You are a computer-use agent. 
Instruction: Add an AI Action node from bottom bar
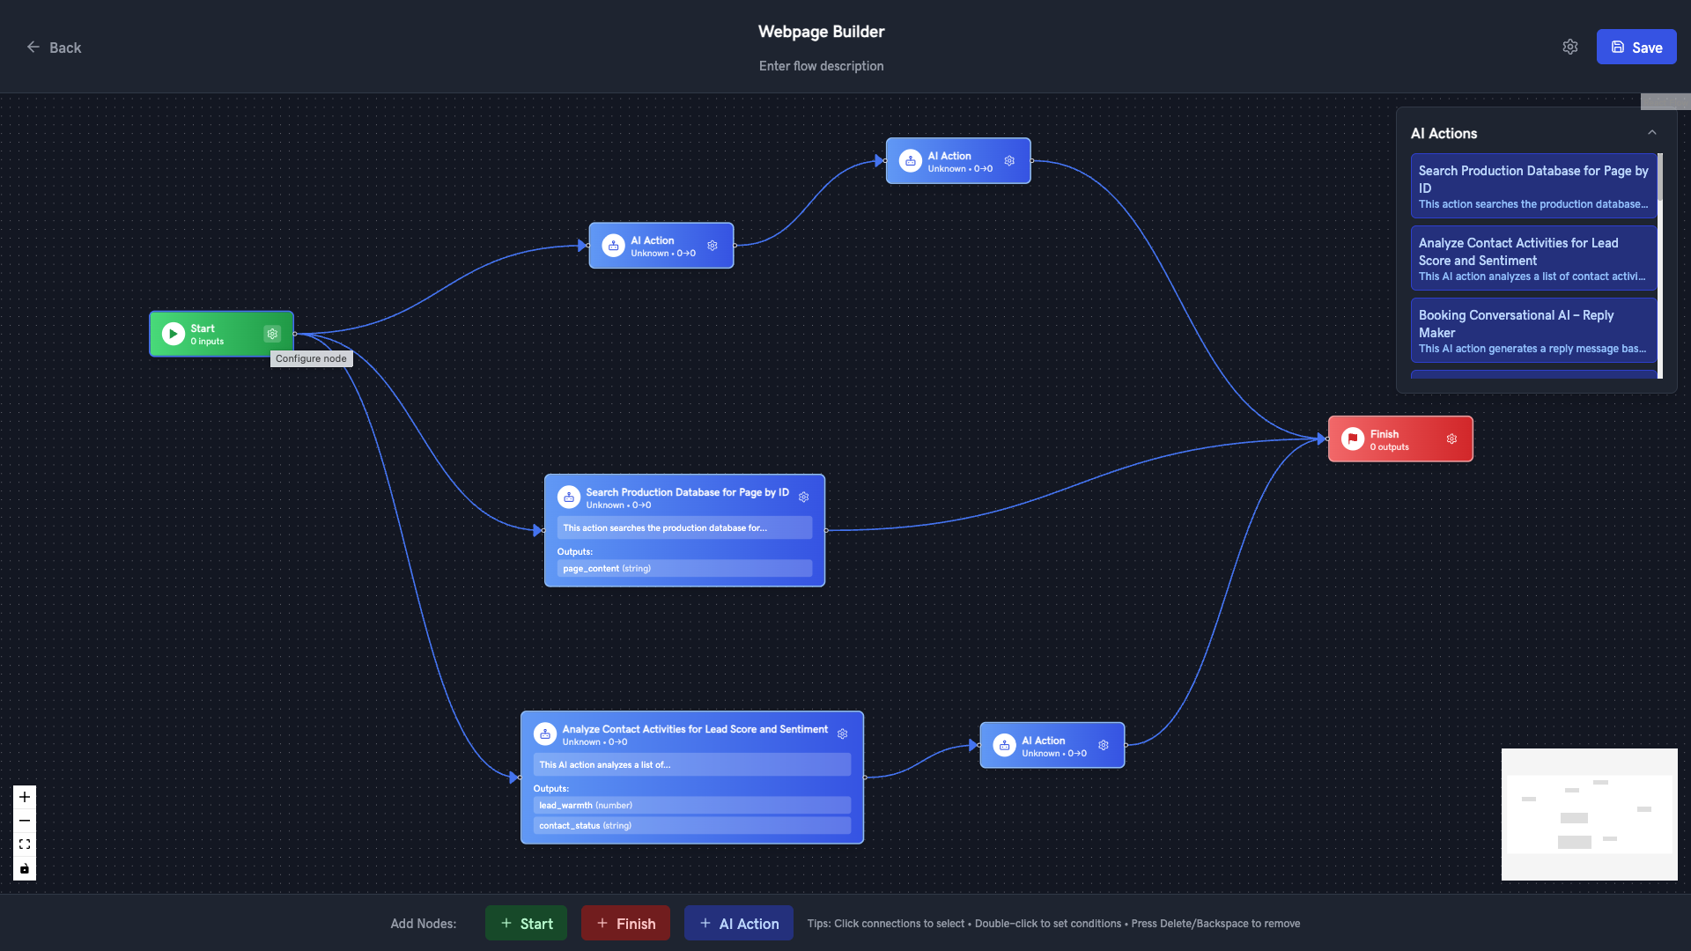(x=738, y=923)
